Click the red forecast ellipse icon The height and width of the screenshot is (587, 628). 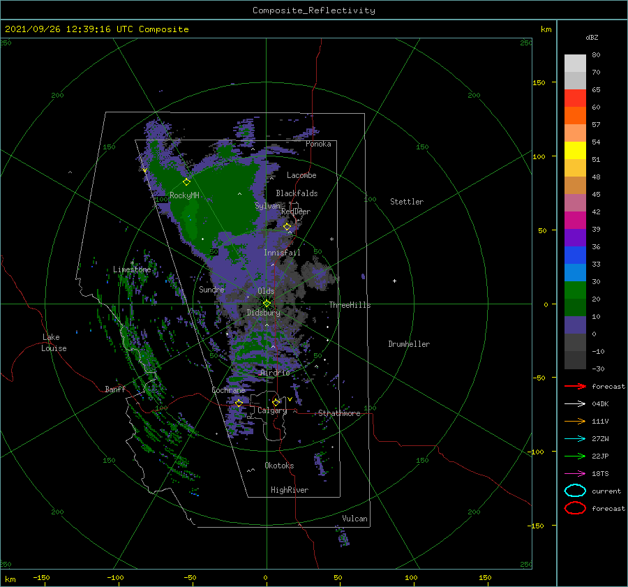[x=575, y=508]
